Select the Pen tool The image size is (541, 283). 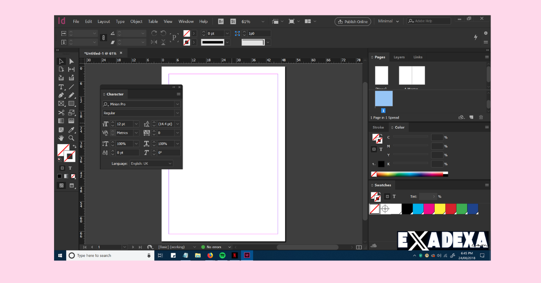(61, 95)
